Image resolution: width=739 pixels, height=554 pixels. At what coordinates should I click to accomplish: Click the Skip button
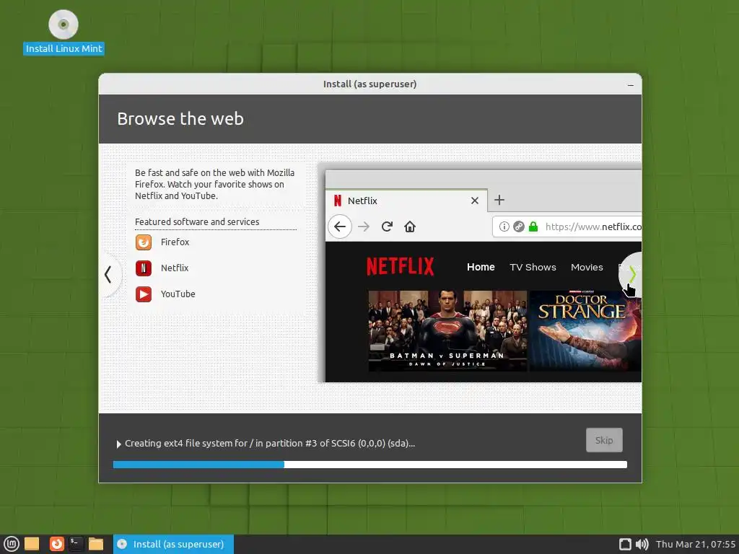[x=604, y=440]
